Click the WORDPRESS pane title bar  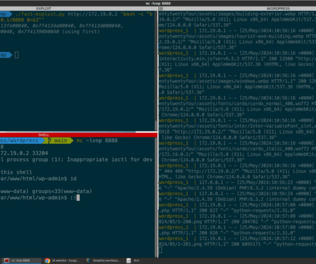click(237, 8)
